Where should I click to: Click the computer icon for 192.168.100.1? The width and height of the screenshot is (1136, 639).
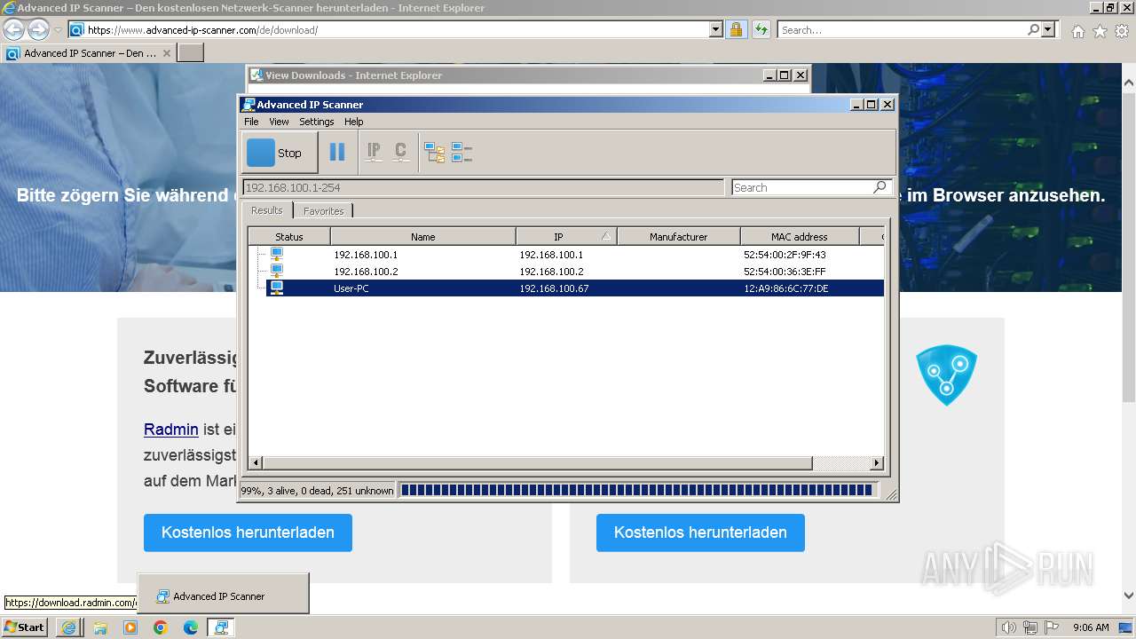click(x=277, y=255)
